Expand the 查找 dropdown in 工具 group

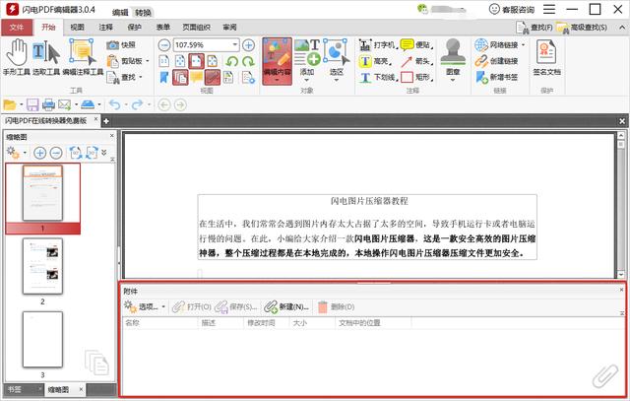click(141, 77)
